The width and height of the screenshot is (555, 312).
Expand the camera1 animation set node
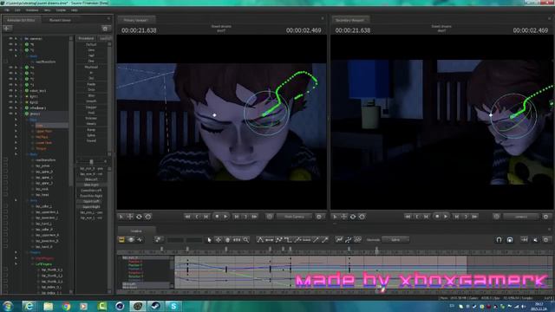pos(21,38)
